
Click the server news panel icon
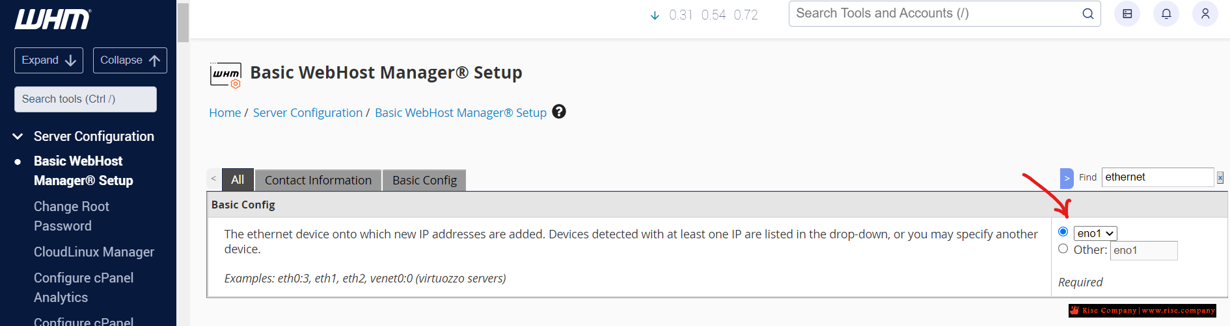pyautogui.click(x=1127, y=14)
